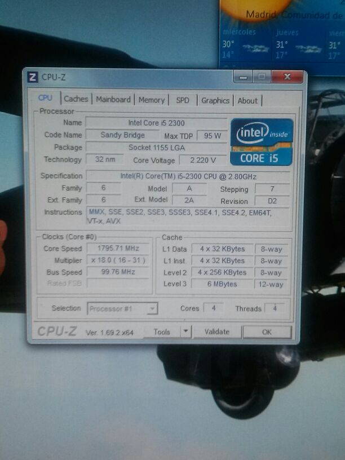Click the Instructions list MMX, SSE
Screen dimensions: 345x460
[x=188, y=216]
